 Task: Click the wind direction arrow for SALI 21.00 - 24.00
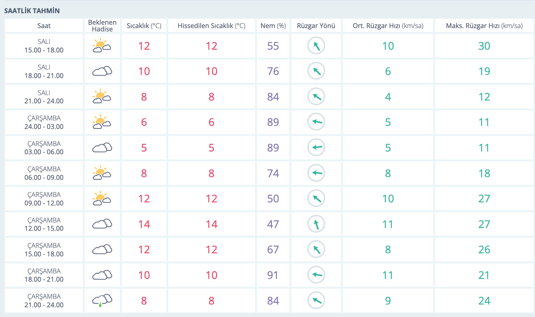tap(316, 97)
